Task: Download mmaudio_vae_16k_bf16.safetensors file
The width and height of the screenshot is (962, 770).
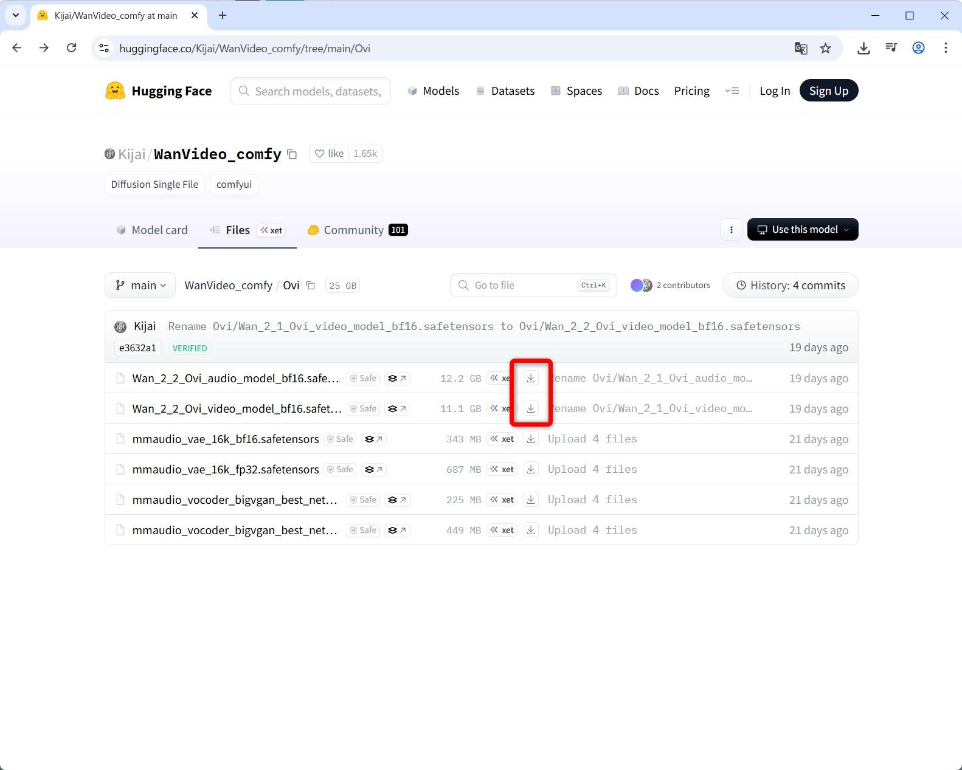Action: 531,439
